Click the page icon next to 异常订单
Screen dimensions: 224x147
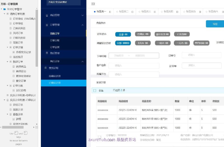coord(11,105)
